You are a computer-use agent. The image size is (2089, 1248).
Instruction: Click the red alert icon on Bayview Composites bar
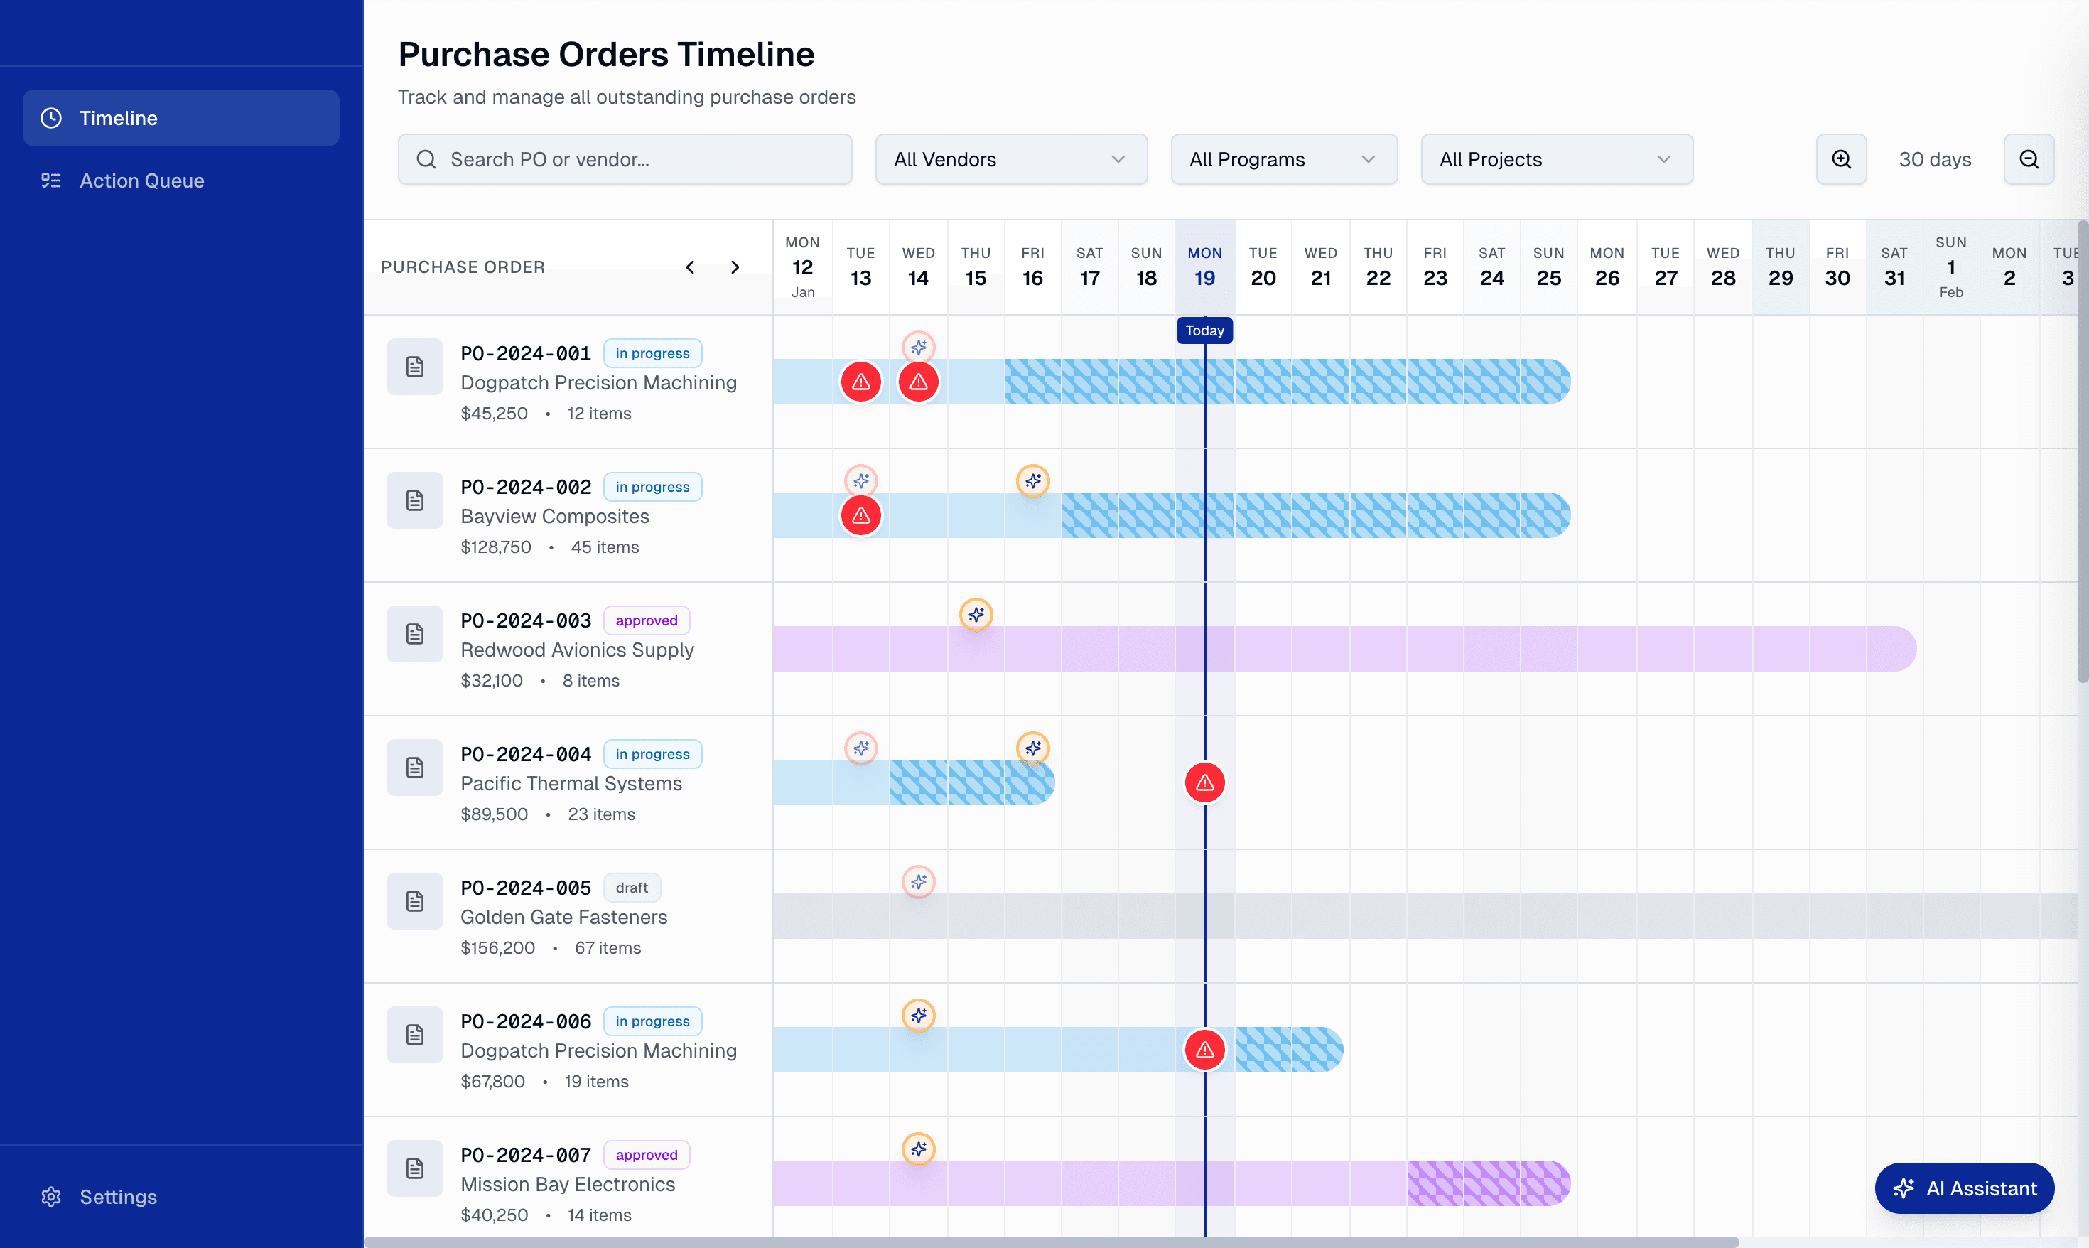pyautogui.click(x=860, y=515)
